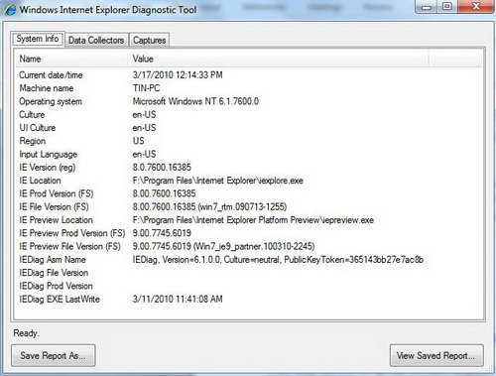Open the Captures tab
This screenshot has width=496, height=376.
point(149,40)
